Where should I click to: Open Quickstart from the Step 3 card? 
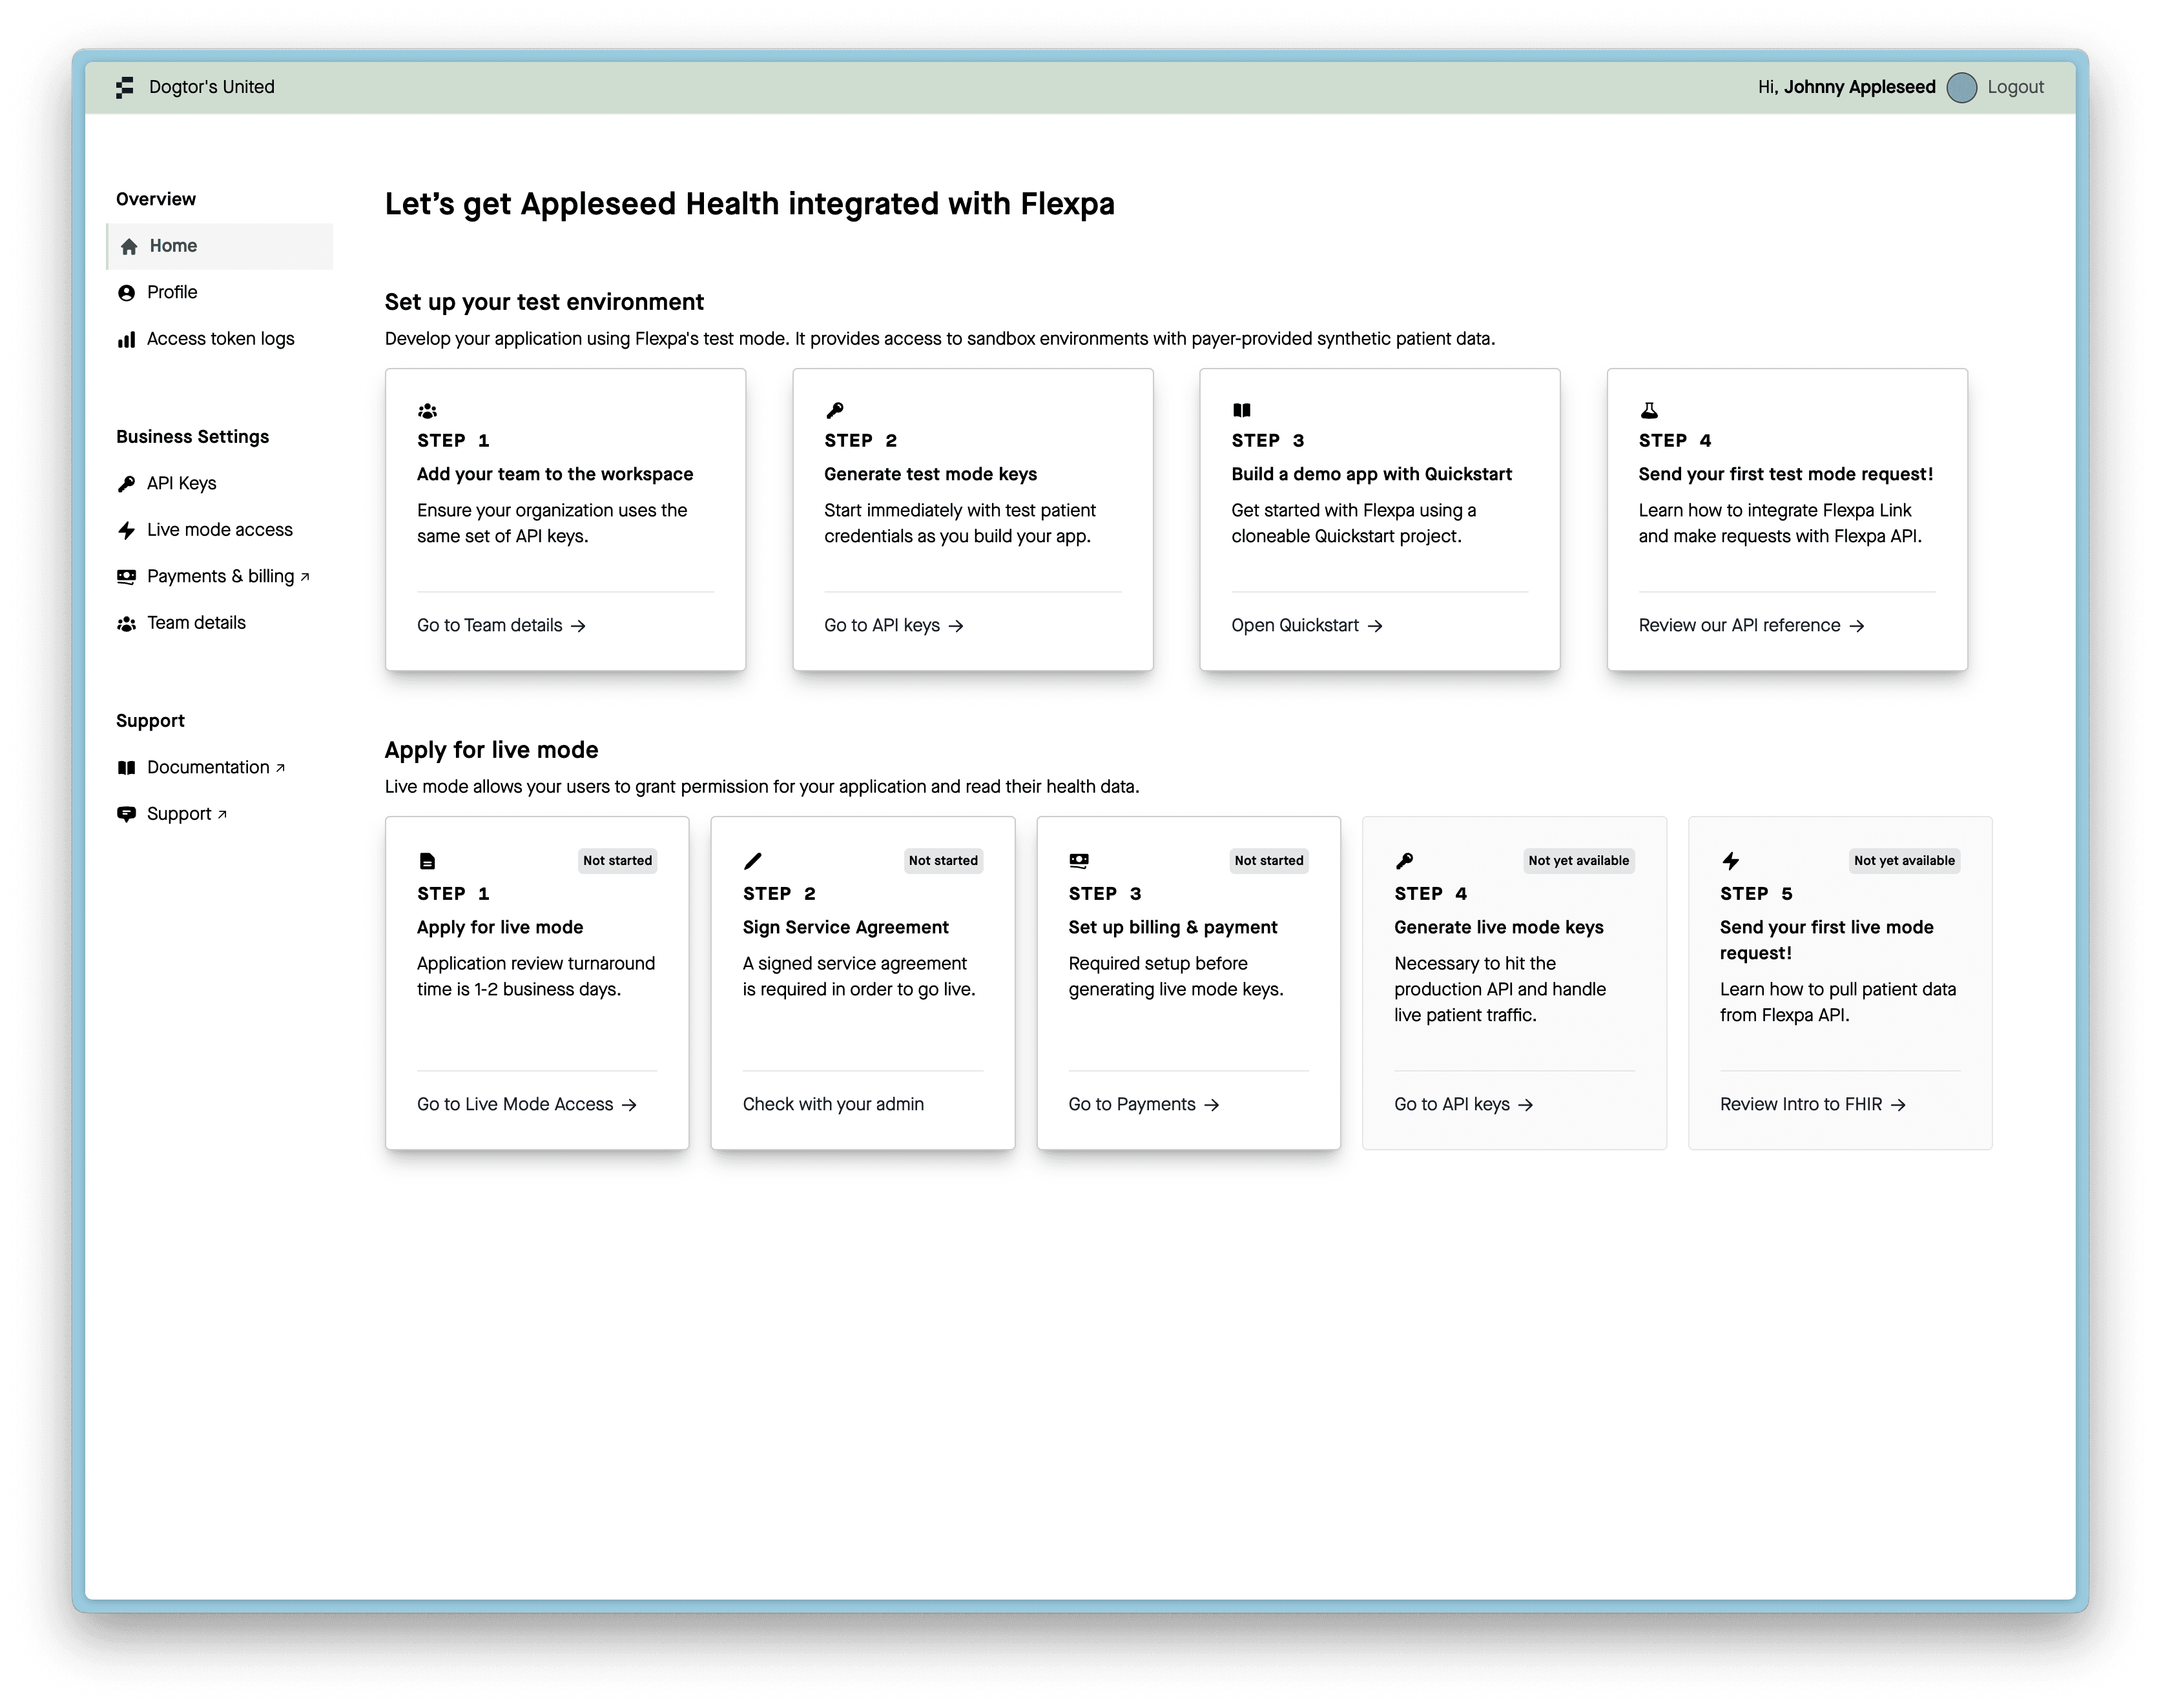coord(1306,625)
